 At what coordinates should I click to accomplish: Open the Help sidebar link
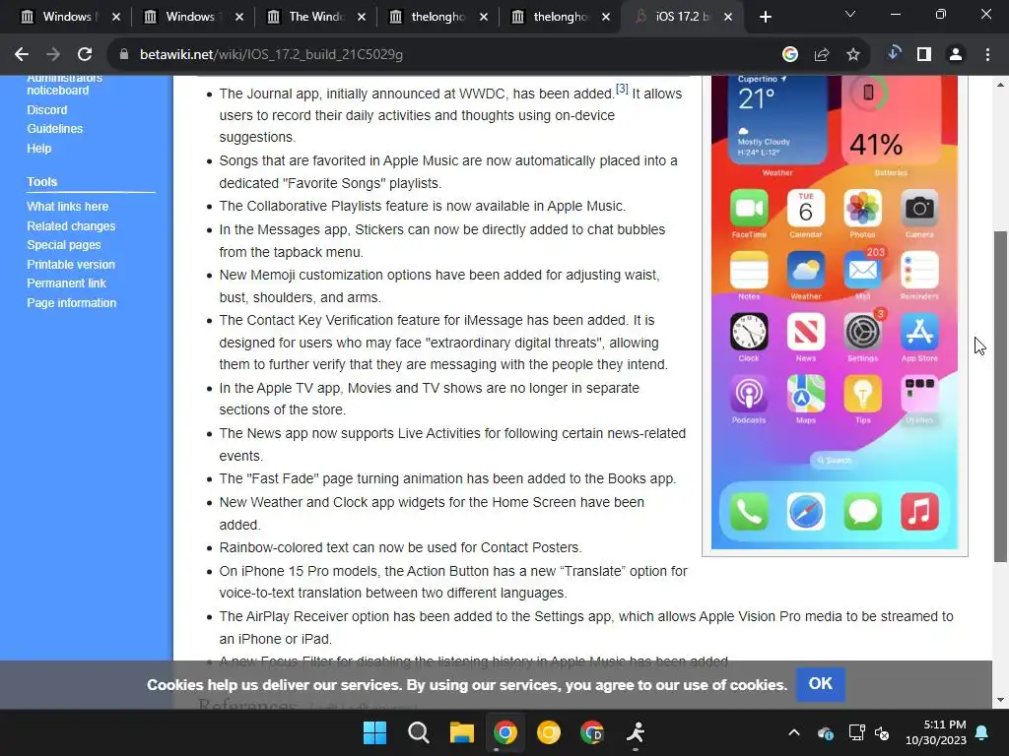(38, 149)
